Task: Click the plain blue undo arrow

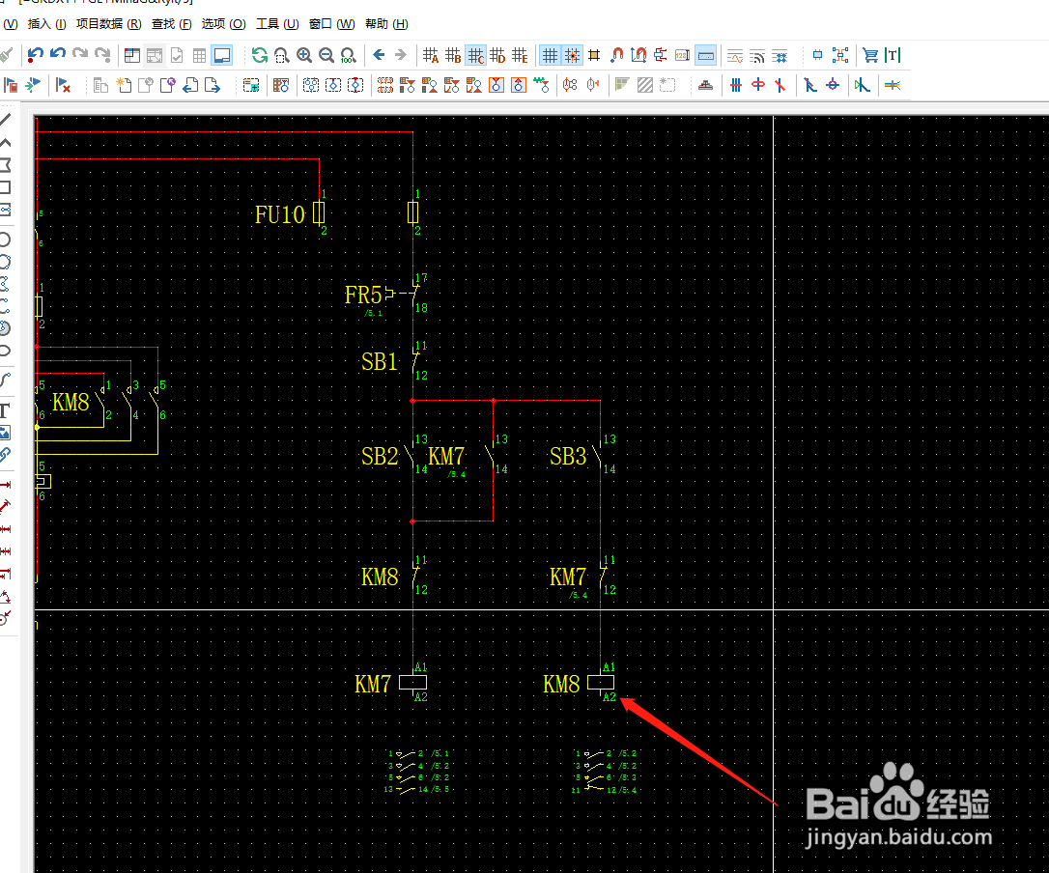Action: 58,53
